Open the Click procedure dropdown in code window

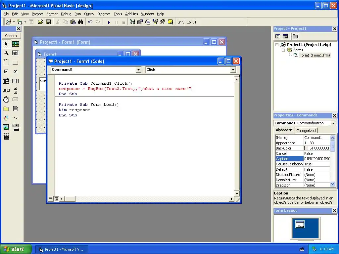click(x=233, y=69)
